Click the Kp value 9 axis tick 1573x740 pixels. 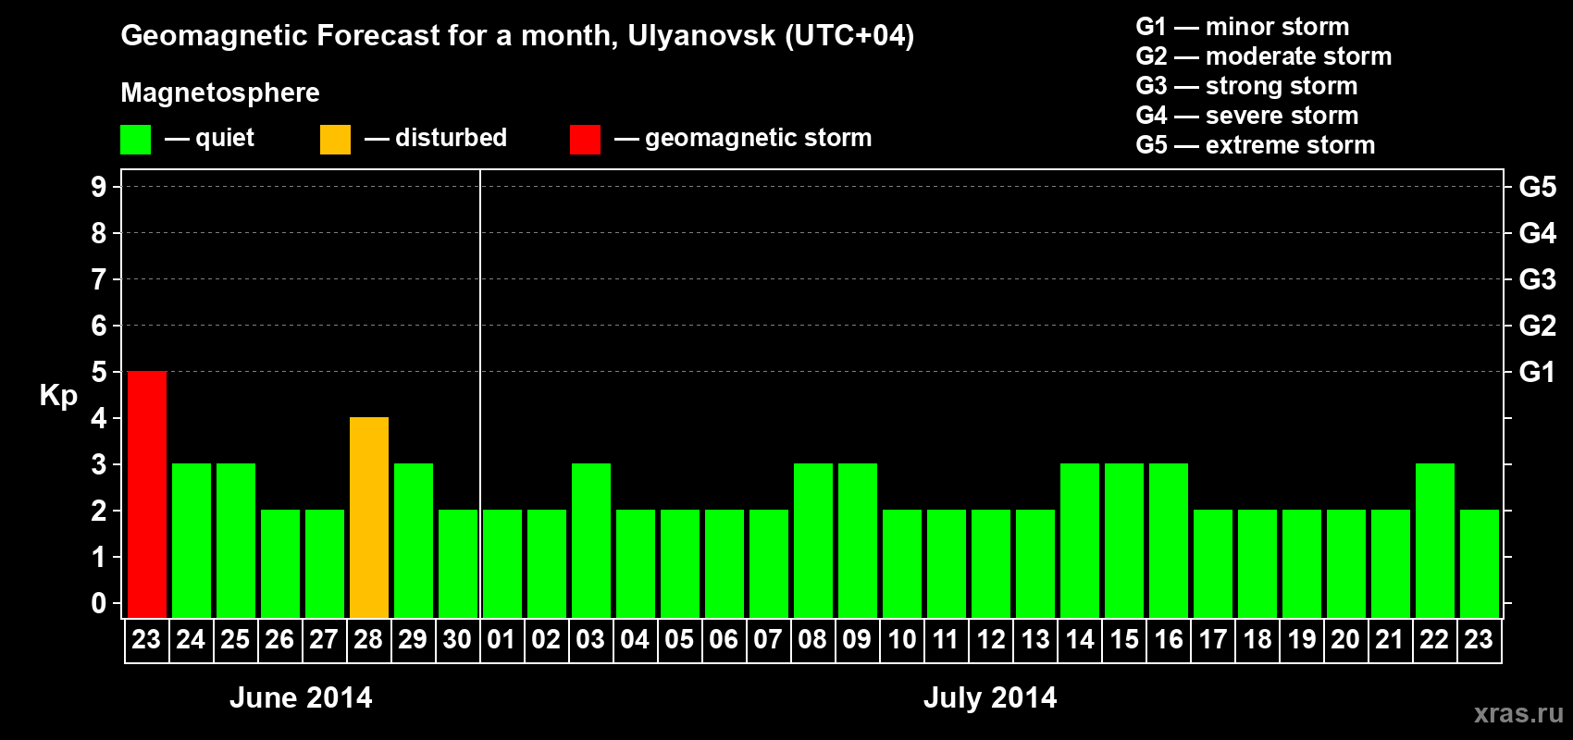tap(99, 187)
